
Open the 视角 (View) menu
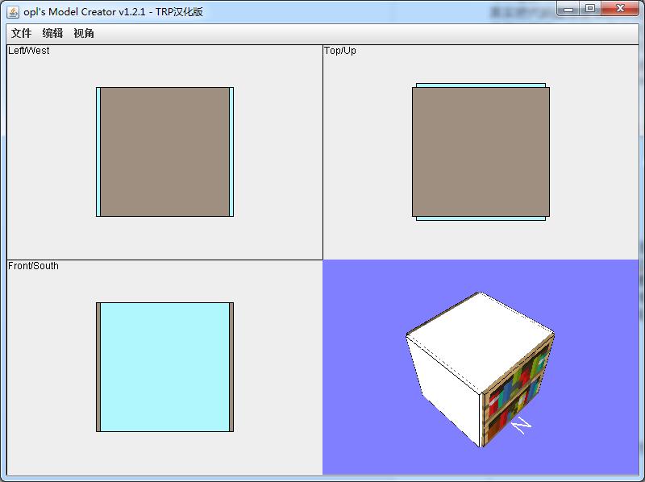point(84,33)
